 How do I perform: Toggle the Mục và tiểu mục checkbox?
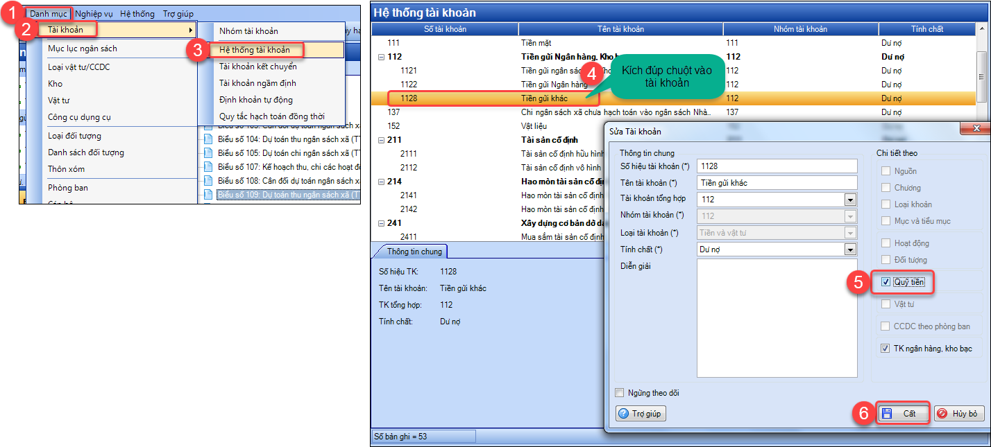tap(886, 221)
